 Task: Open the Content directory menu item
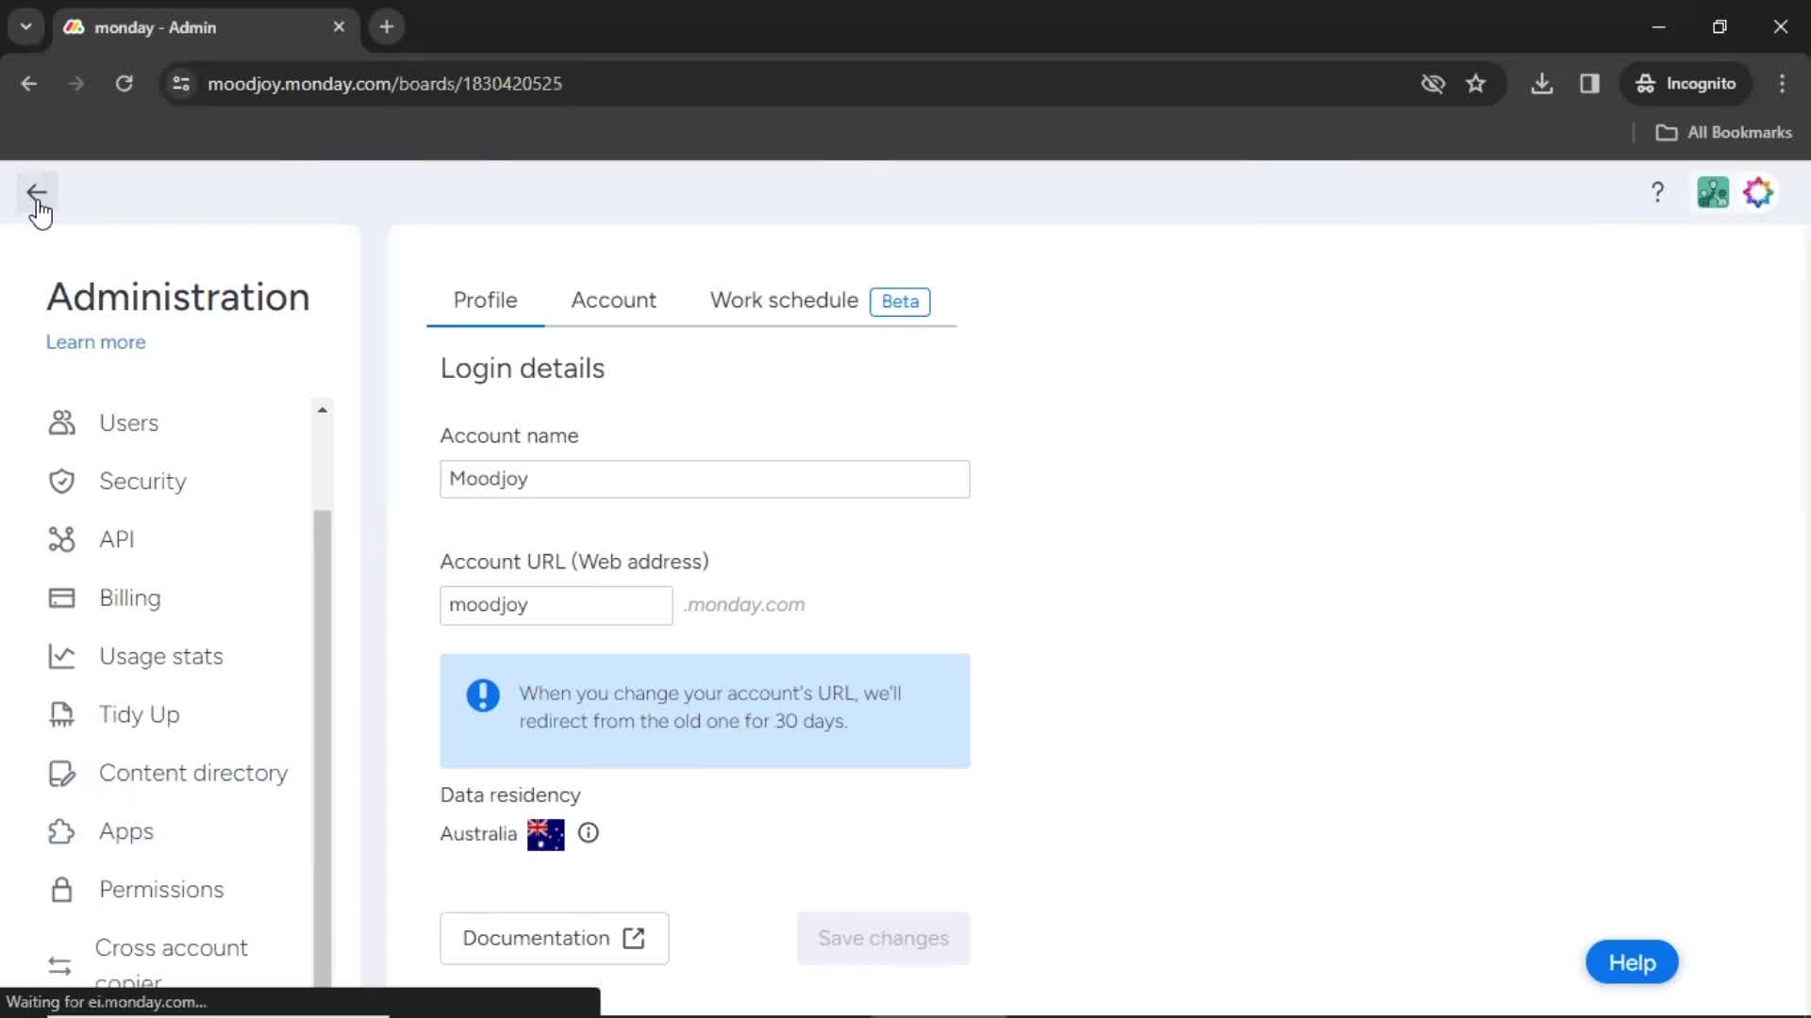click(193, 774)
